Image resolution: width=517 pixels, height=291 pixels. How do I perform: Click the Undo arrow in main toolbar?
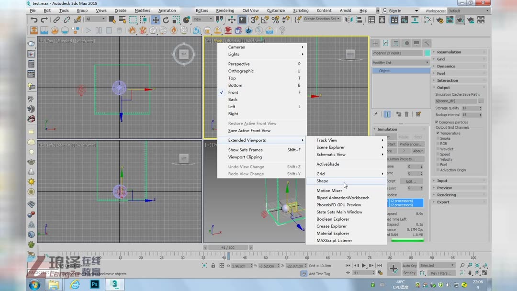[34, 20]
